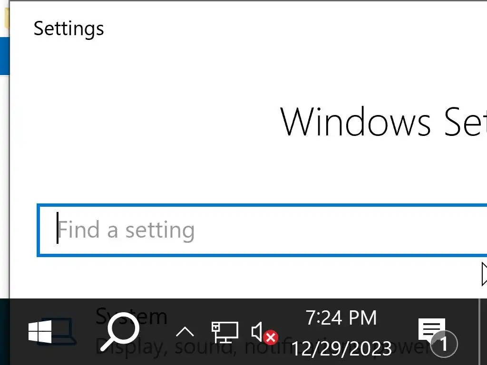Click the Show desktop sliver at taskbar edge
Screen dimensions: 487x365
[x=483, y=332]
